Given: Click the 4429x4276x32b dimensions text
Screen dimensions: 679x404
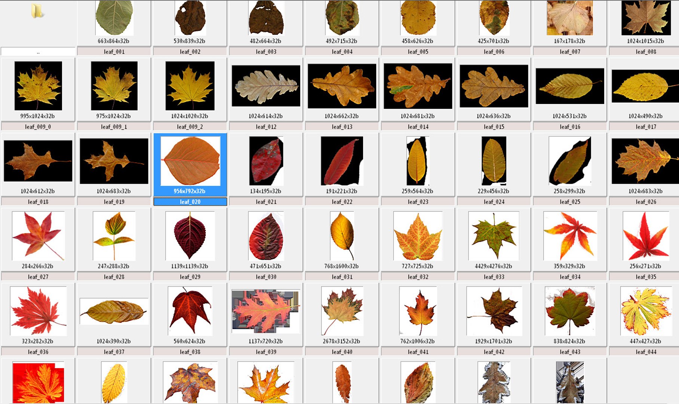Looking at the screenshot, I should point(494,266).
